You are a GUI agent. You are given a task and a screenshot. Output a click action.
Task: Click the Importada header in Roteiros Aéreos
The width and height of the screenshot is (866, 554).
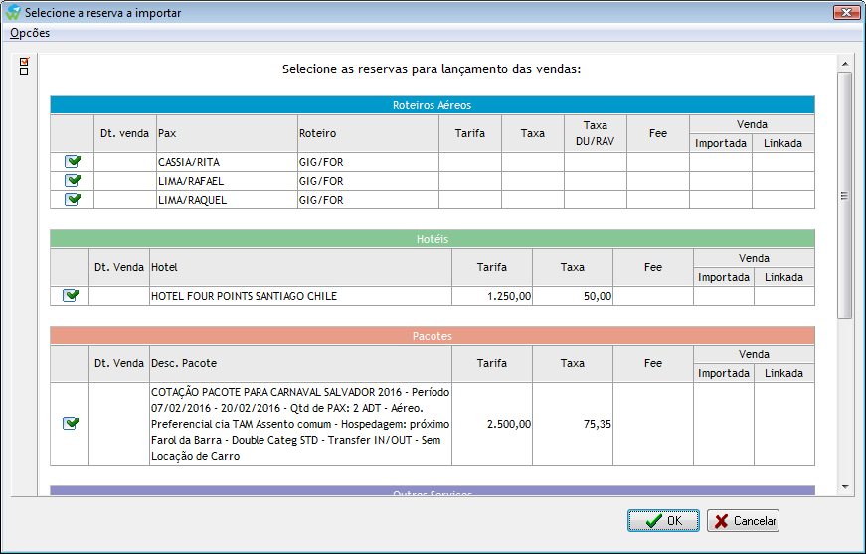pyautogui.click(x=721, y=143)
